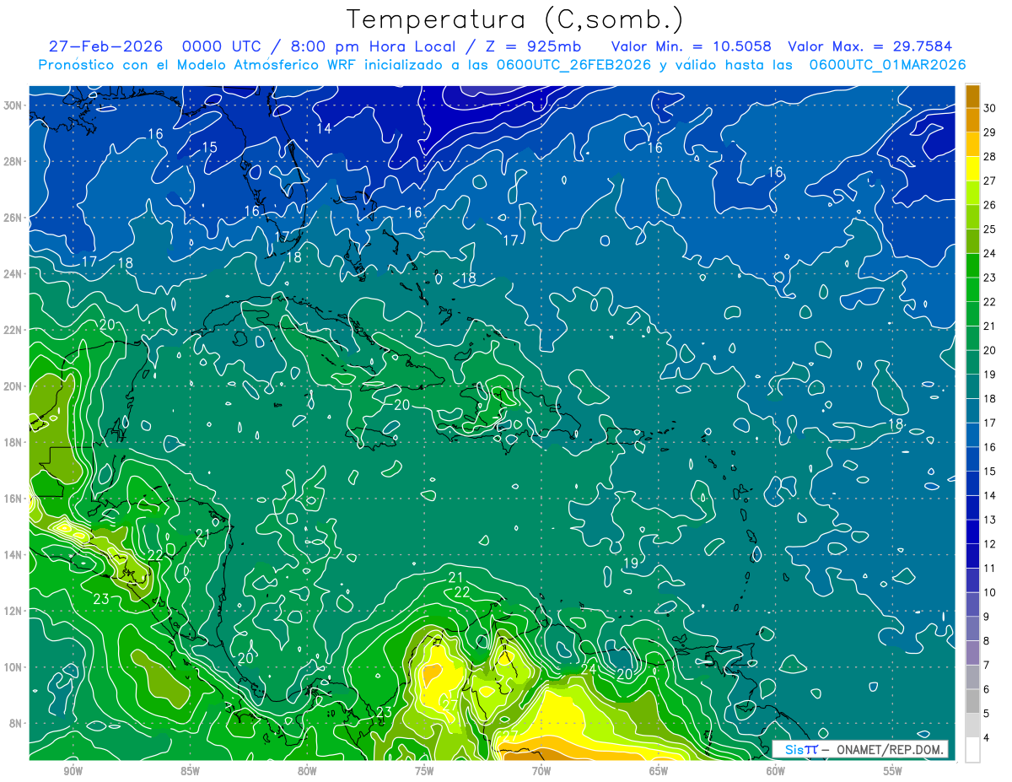
Task: Click the "Valor Max. = 29.7584" value
Action: click(869, 46)
